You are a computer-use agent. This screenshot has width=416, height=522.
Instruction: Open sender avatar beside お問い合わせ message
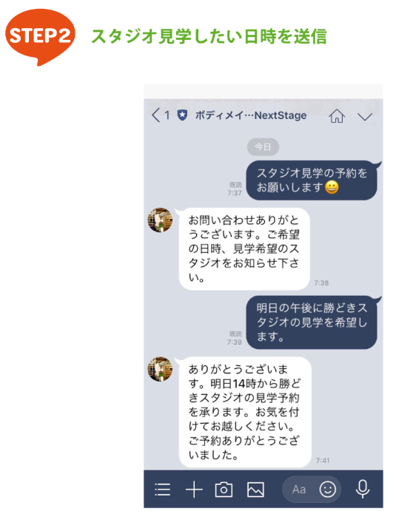pyautogui.click(x=161, y=220)
